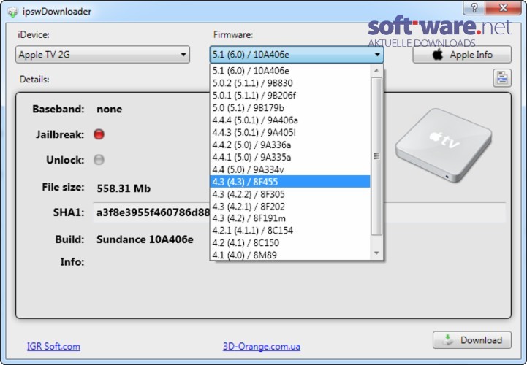Viewport: 527px width, 365px height.
Task: Choose firmware 4.4.4 (5.0.1) / 9A406a
Action: (290, 120)
